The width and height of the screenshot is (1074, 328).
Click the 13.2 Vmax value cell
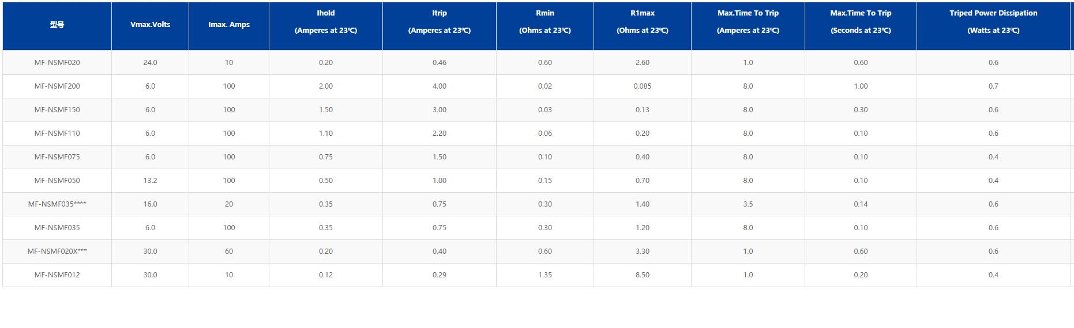(x=150, y=181)
